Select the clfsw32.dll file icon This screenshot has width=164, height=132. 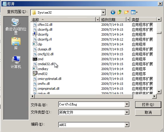click(x=35, y=25)
